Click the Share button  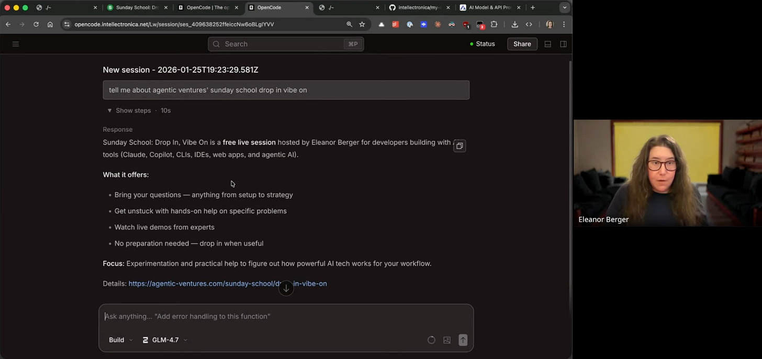(x=522, y=44)
